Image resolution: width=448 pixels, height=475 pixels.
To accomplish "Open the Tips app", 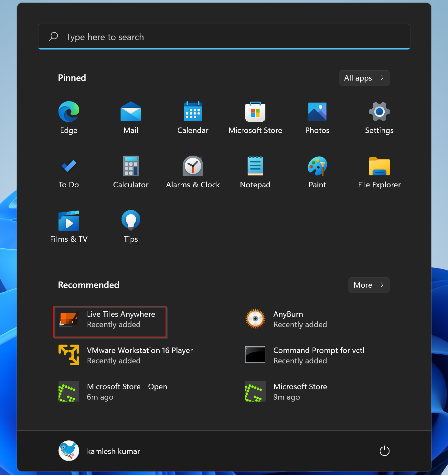I will tap(131, 226).
